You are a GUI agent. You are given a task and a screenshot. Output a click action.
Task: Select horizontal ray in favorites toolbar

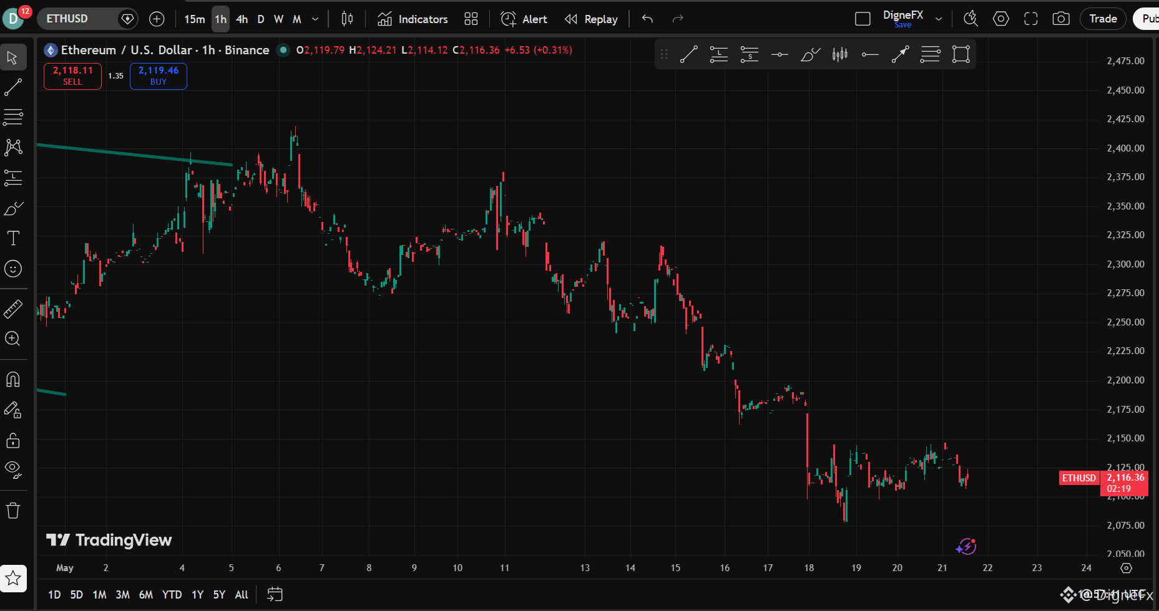(870, 54)
